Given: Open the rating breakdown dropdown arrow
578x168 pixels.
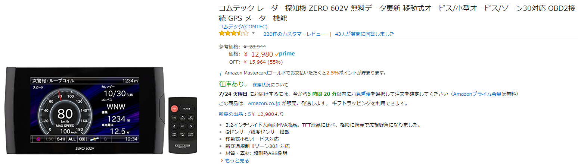Looking at the screenshot, I should click(253, 34).
